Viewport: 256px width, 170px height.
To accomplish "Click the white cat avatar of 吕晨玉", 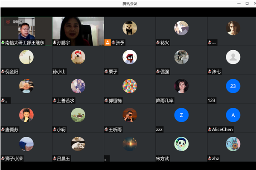I will click(x=78, y=144).
